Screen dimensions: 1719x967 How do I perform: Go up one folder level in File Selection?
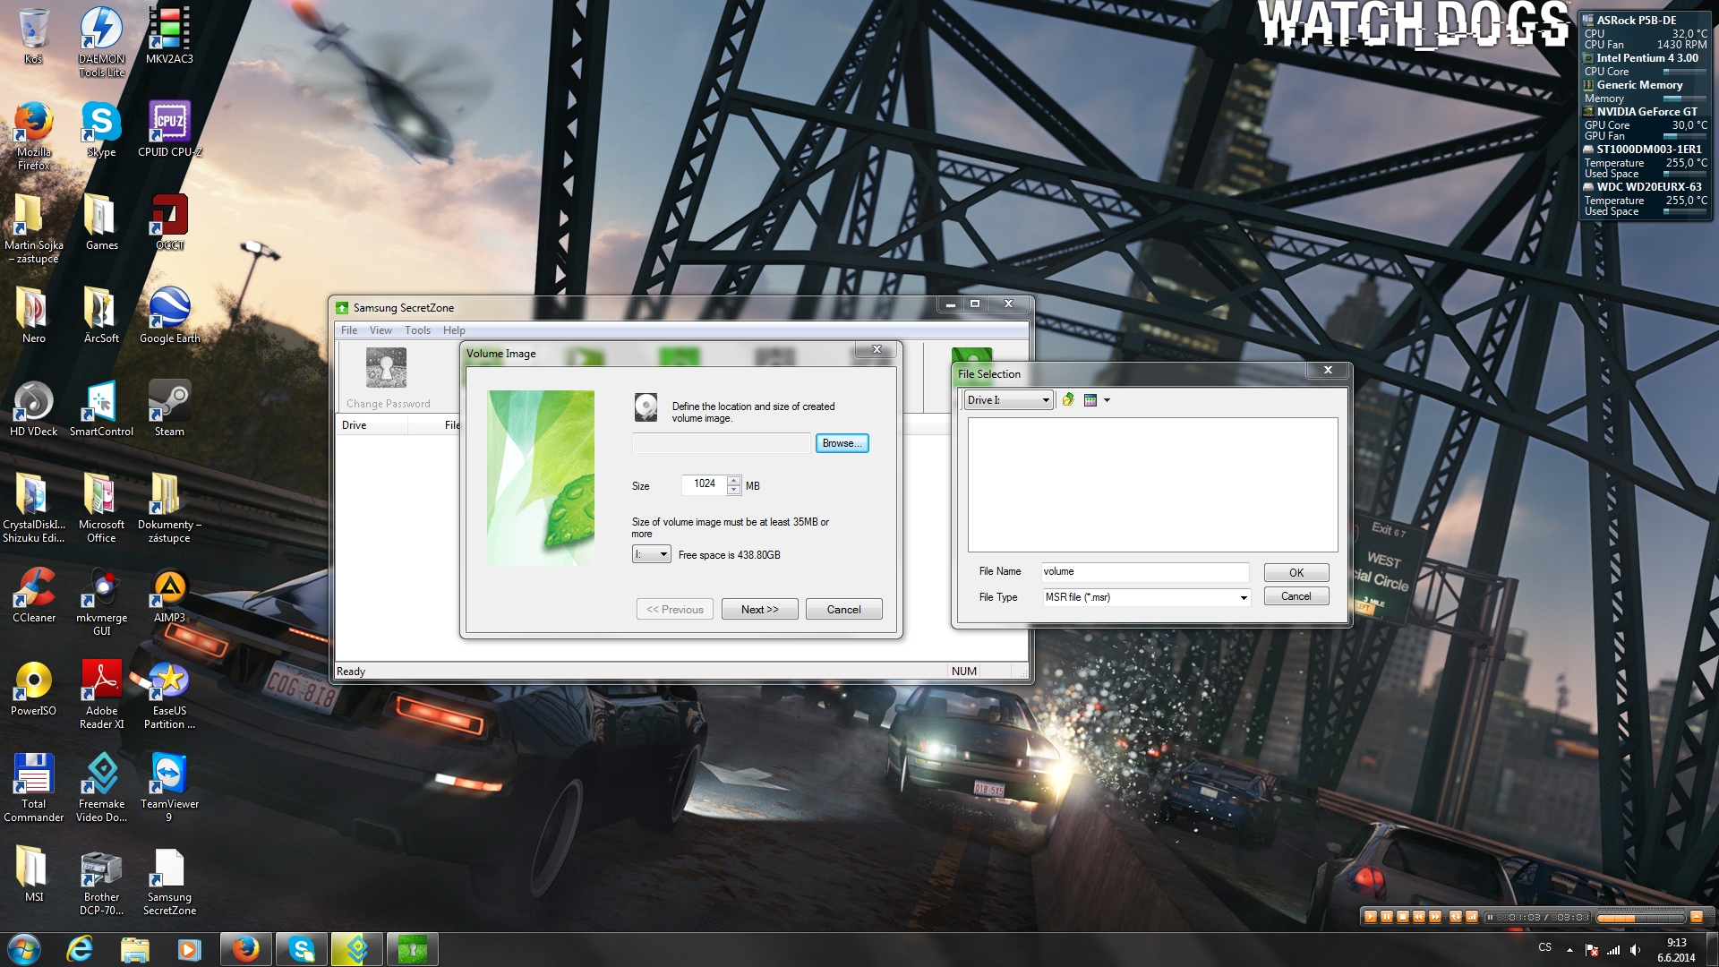(1068, 400)
